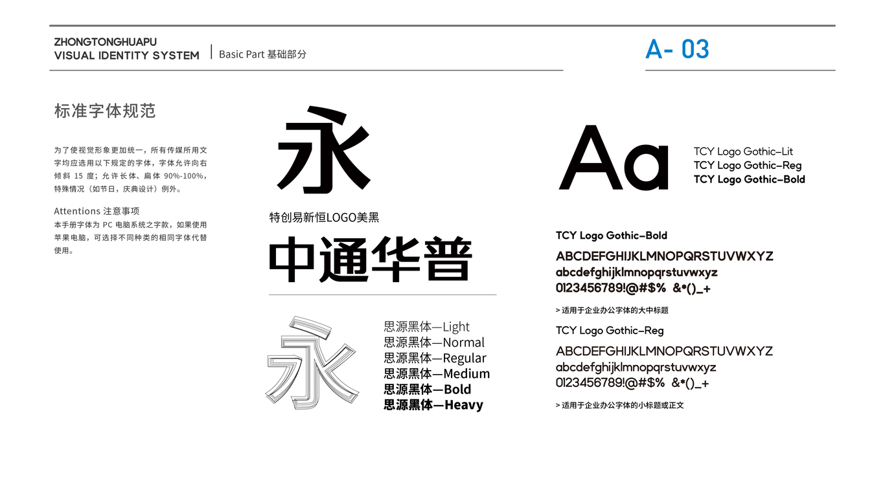Click the 思源黑体—Bold weight line
This screenshot has width=885, height=497.
coord(428,389)
